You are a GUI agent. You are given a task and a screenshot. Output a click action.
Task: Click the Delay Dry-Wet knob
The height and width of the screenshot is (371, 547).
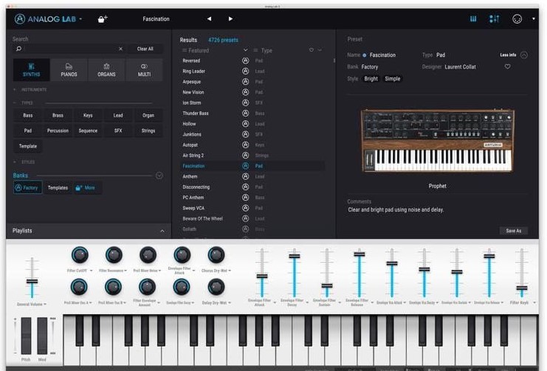[x=216, y=288]
